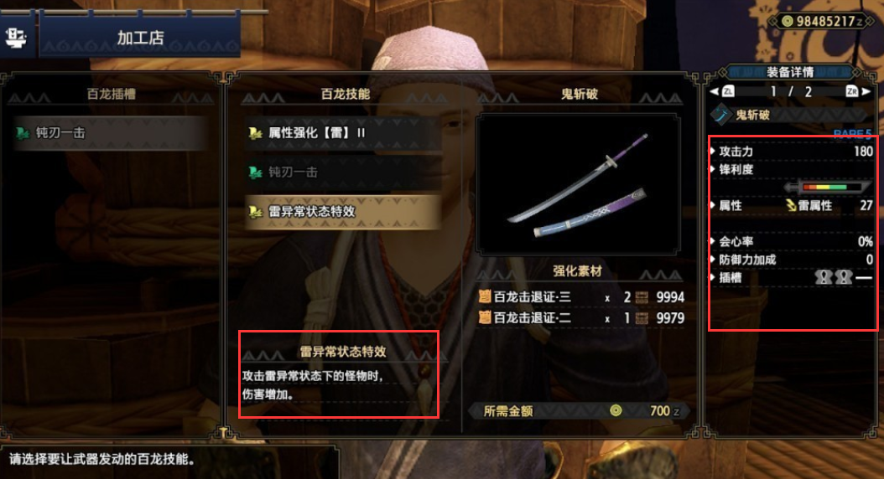Expand the 攻击力 stat row arrow
Image resolution: width=884 pixels, height=479 pixels.
[x=713, y=151]
